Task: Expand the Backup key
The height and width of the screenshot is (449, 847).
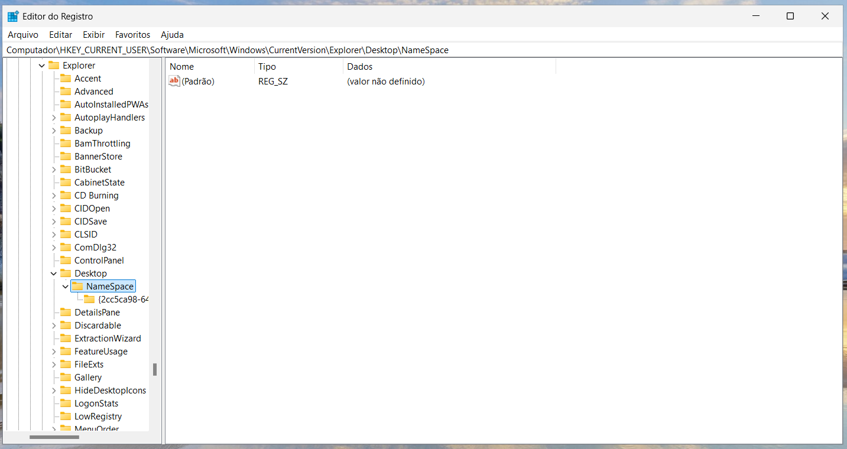Action: [54, 131]
